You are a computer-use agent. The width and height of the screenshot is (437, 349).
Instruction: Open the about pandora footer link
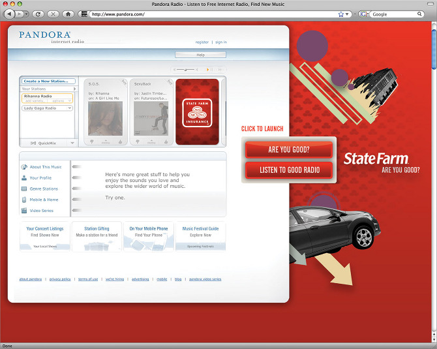pyautogui.click(x=31, y=279)
